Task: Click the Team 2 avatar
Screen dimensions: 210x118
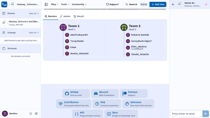Action: pyautogui.click(x=124, y=27)
